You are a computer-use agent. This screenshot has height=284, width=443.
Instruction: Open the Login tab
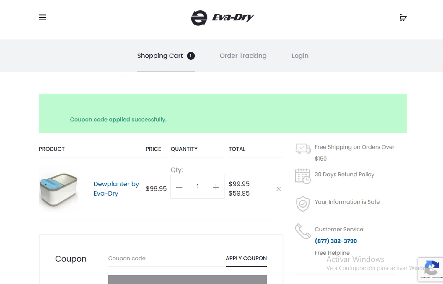click(300, 56)
